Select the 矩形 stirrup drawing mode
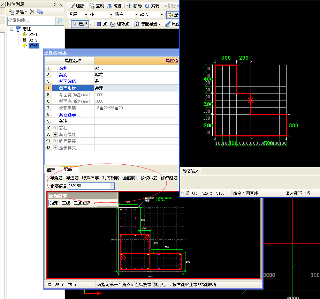The height and width of the screenshot is (299, 320). coord(54,203)
